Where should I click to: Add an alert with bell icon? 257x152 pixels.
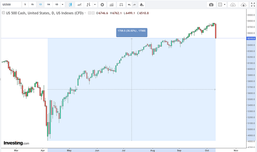[x=142, y=4]
